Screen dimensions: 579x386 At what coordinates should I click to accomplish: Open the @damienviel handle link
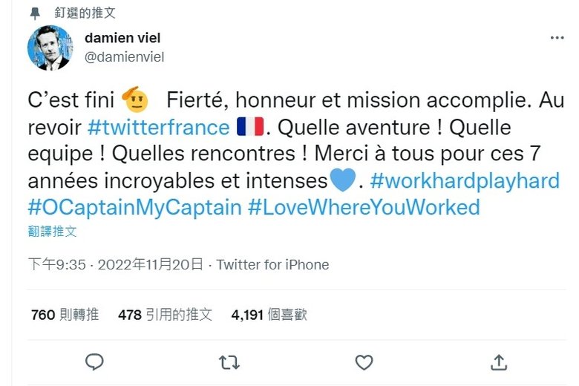pyautogui.click(x=124, y=57)
